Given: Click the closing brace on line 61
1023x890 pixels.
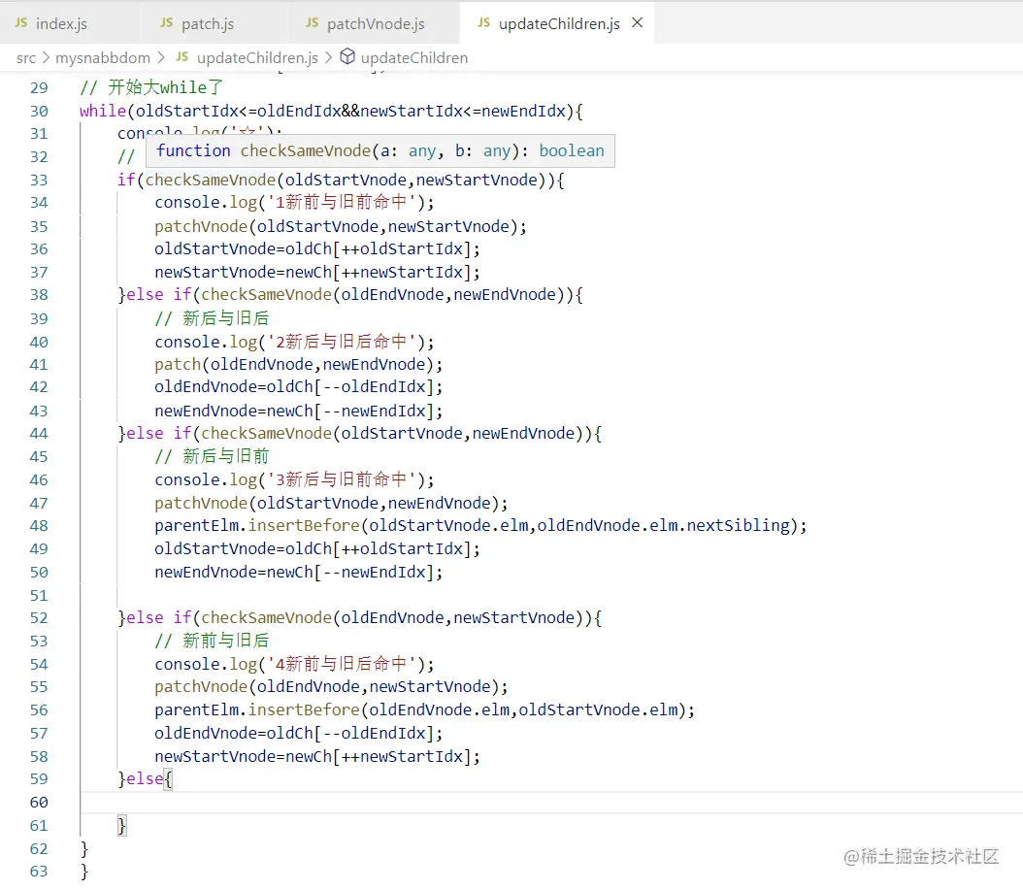Looking at the screenshot, I should pyautogui.click(x=122, y=826).
